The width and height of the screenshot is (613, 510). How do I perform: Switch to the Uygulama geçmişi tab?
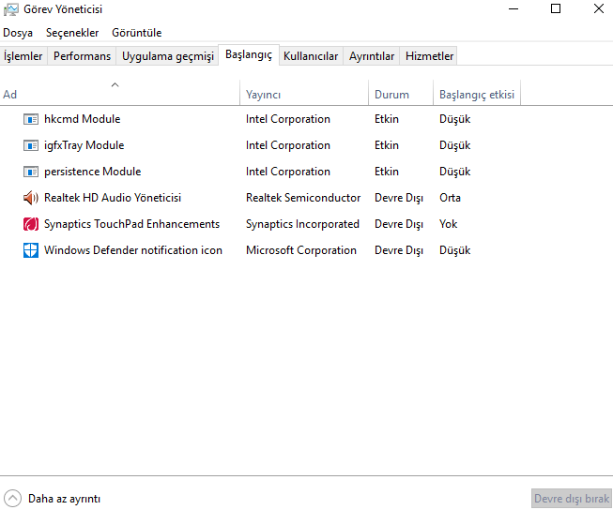coord(168,56)
